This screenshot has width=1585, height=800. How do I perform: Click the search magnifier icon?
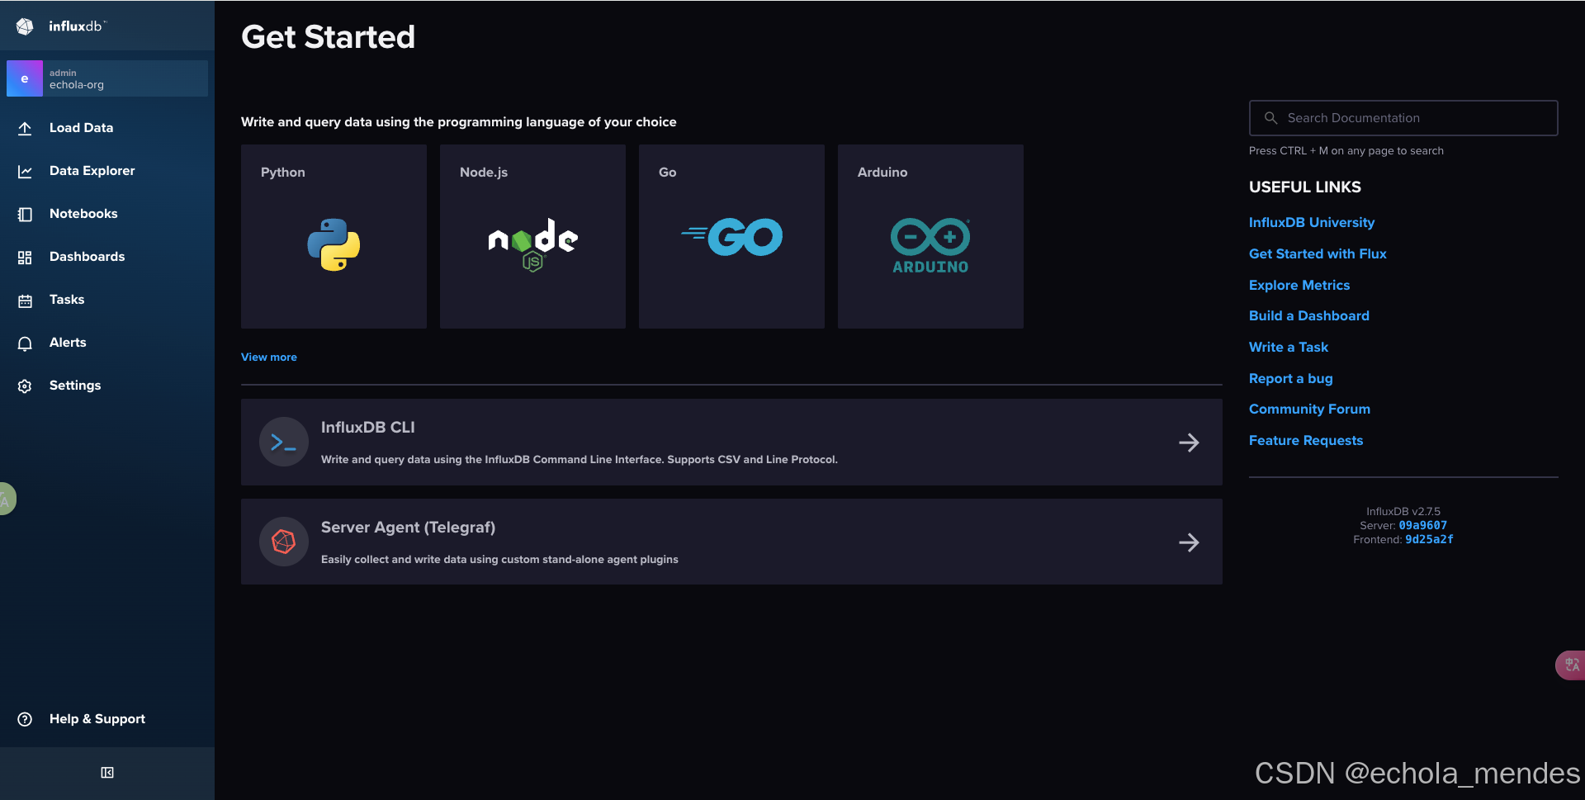1271,118
